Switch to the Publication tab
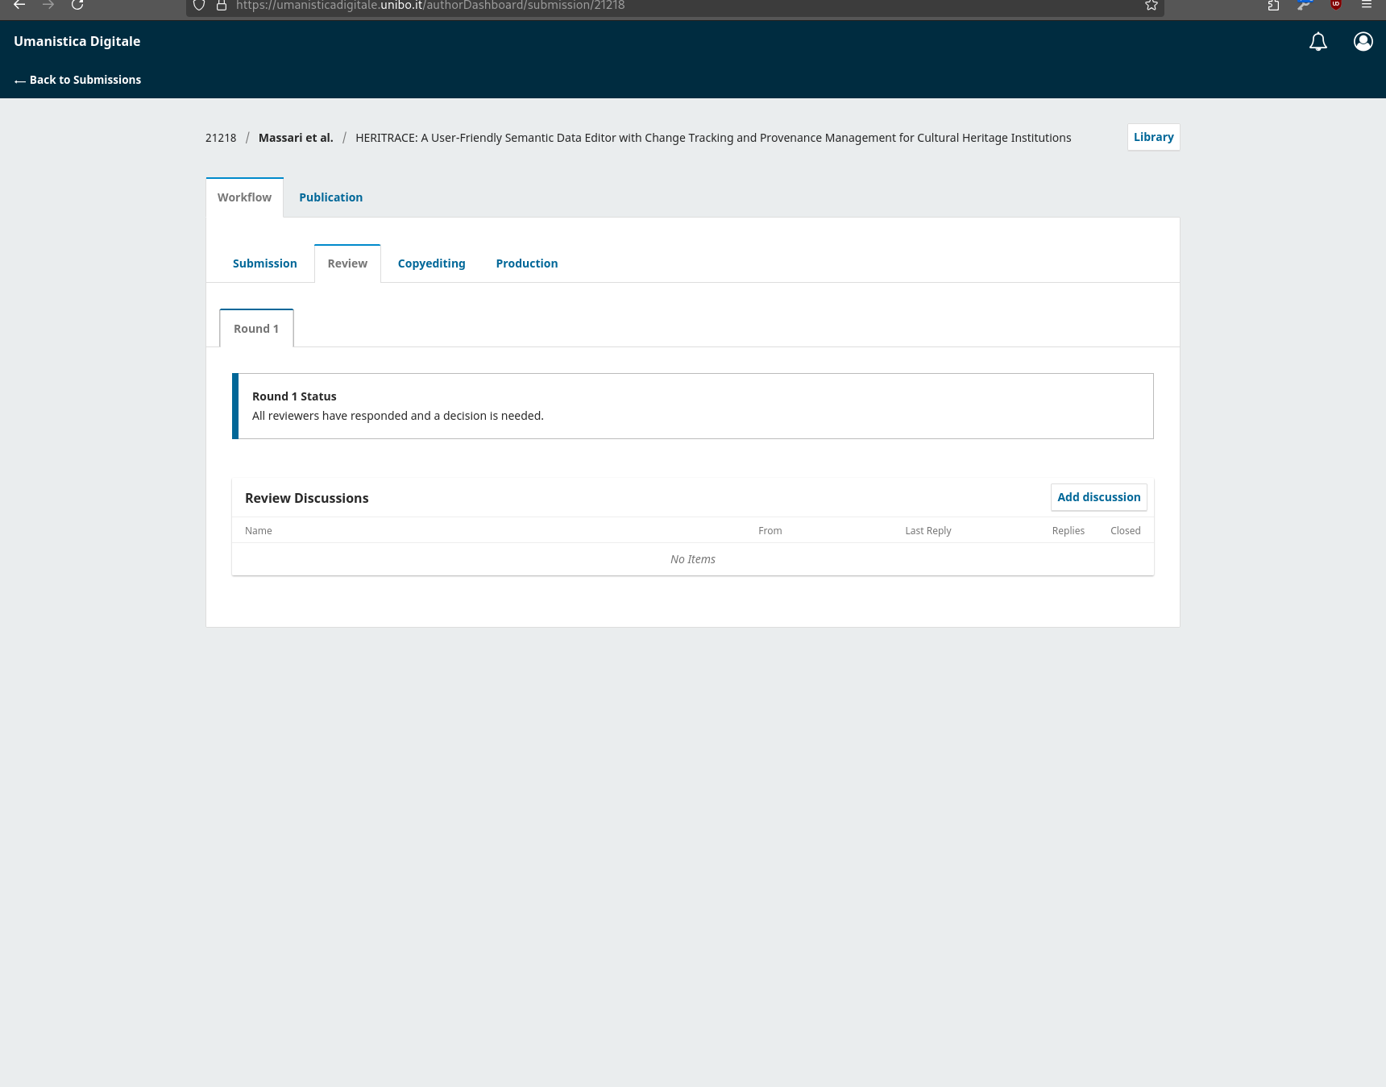The image size is (1386, 1087). pyautogui.click(x=330, y=197)
